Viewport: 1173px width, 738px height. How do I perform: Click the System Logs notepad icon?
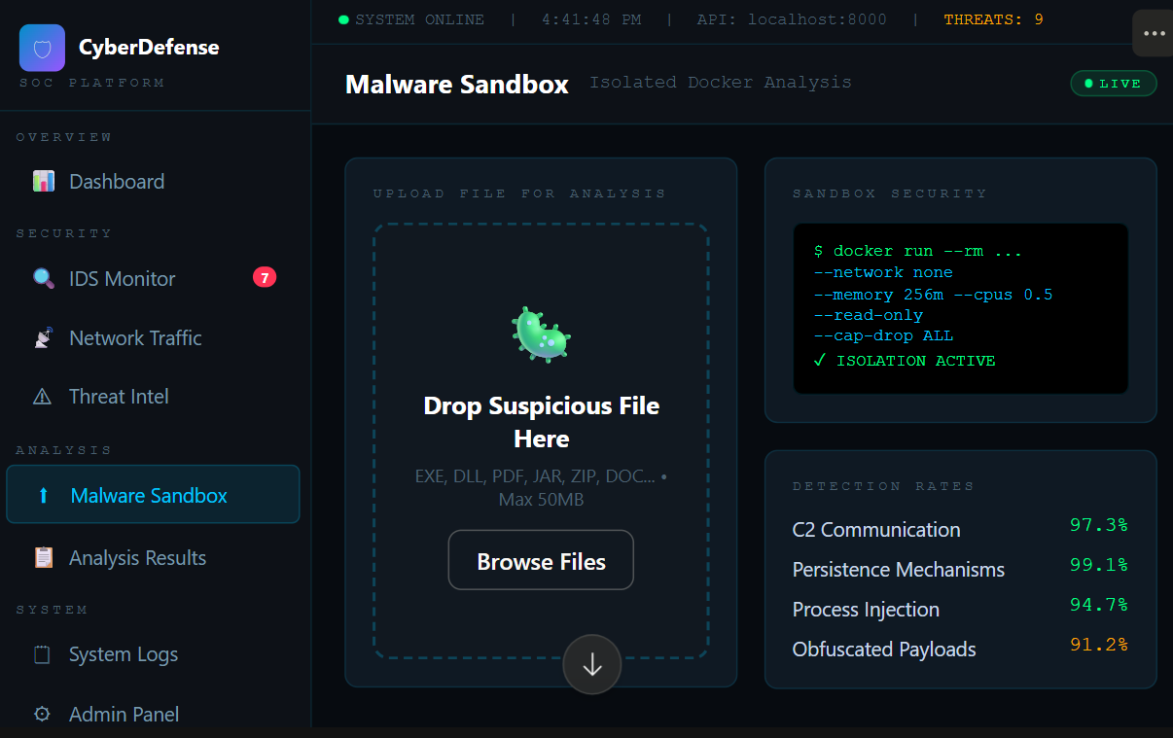tap(43, 654)
